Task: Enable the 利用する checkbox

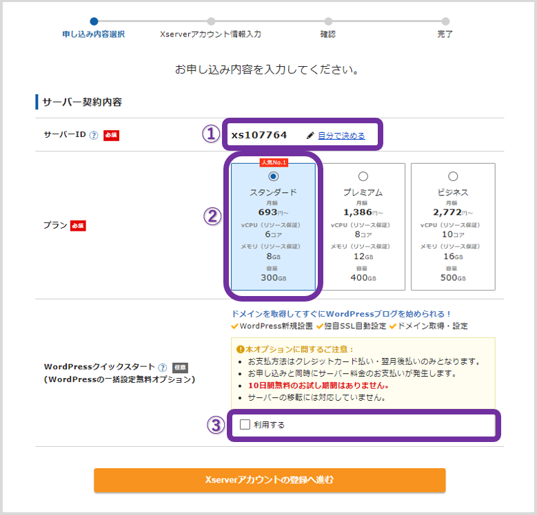Action: point(245,424)
